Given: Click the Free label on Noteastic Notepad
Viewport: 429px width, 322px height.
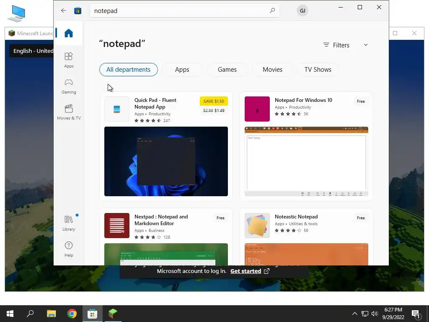Looking at the screenshot, I should [x=361, y=218].
